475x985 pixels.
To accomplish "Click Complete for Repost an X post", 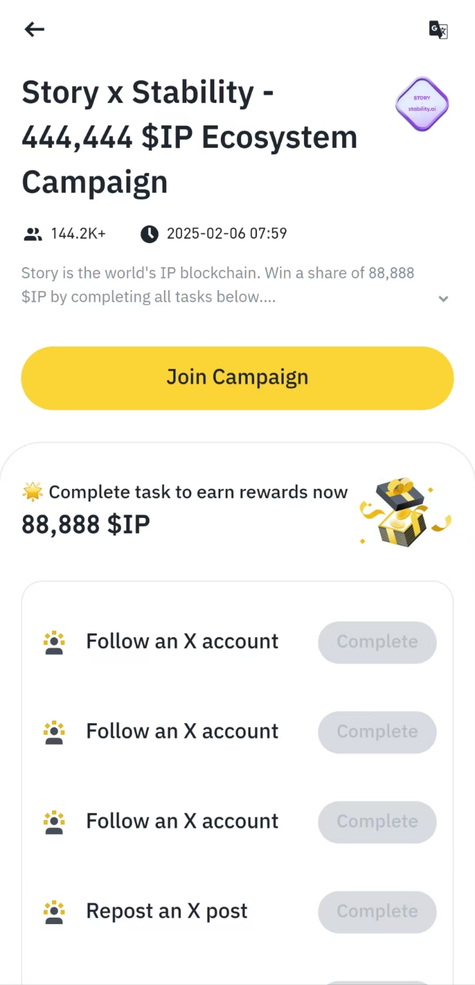I will click(x=377, y=911).
